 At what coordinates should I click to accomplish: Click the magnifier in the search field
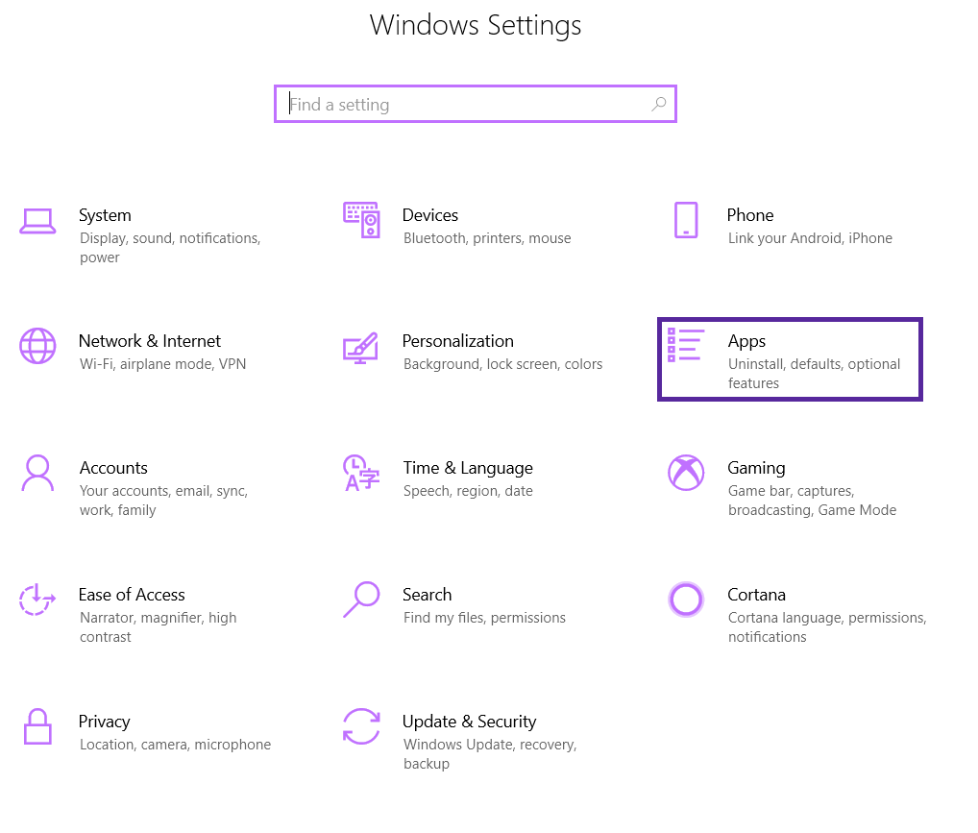click(x=659, y=104)
